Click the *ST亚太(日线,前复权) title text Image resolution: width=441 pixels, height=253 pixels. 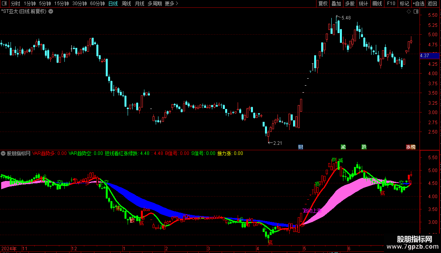point(24,12)
